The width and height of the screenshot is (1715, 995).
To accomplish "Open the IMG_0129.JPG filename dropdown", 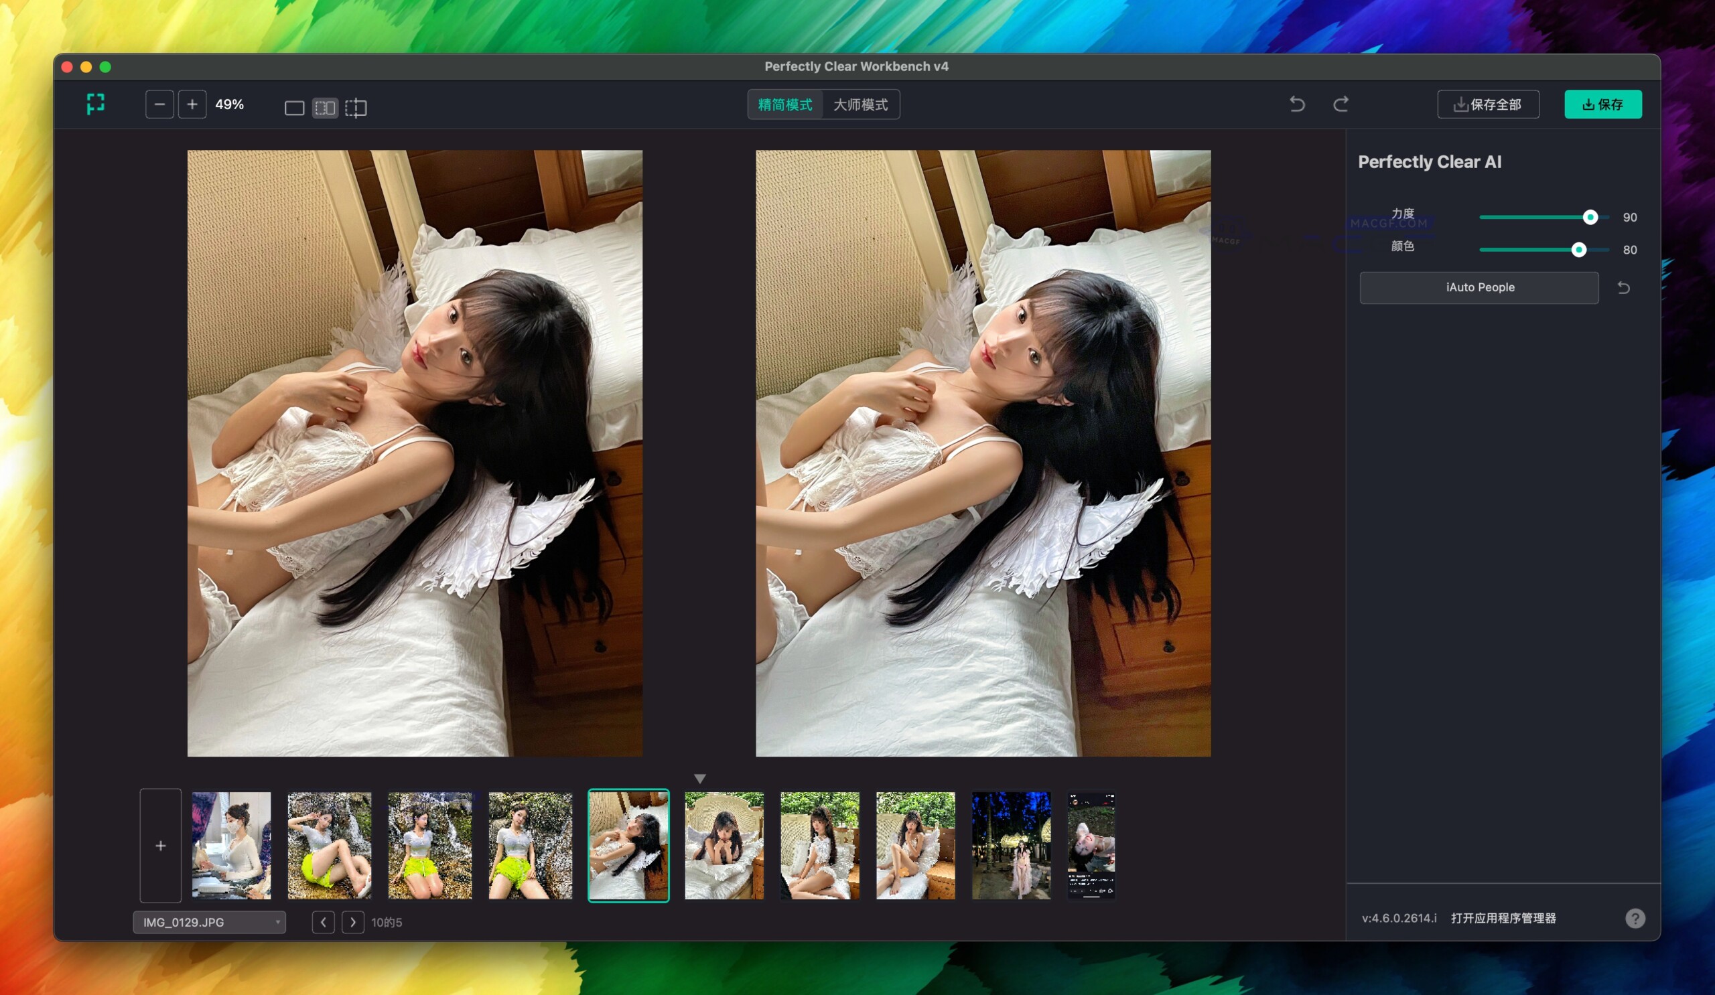I will (x=210, y=922).
